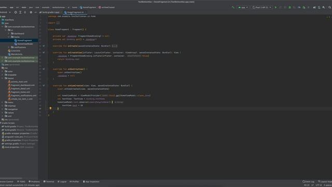Image resolution: width=332 pixels, height=187 pixels.
Task: Click the Sync Project with Gradle icon
Action: [314, 7]
